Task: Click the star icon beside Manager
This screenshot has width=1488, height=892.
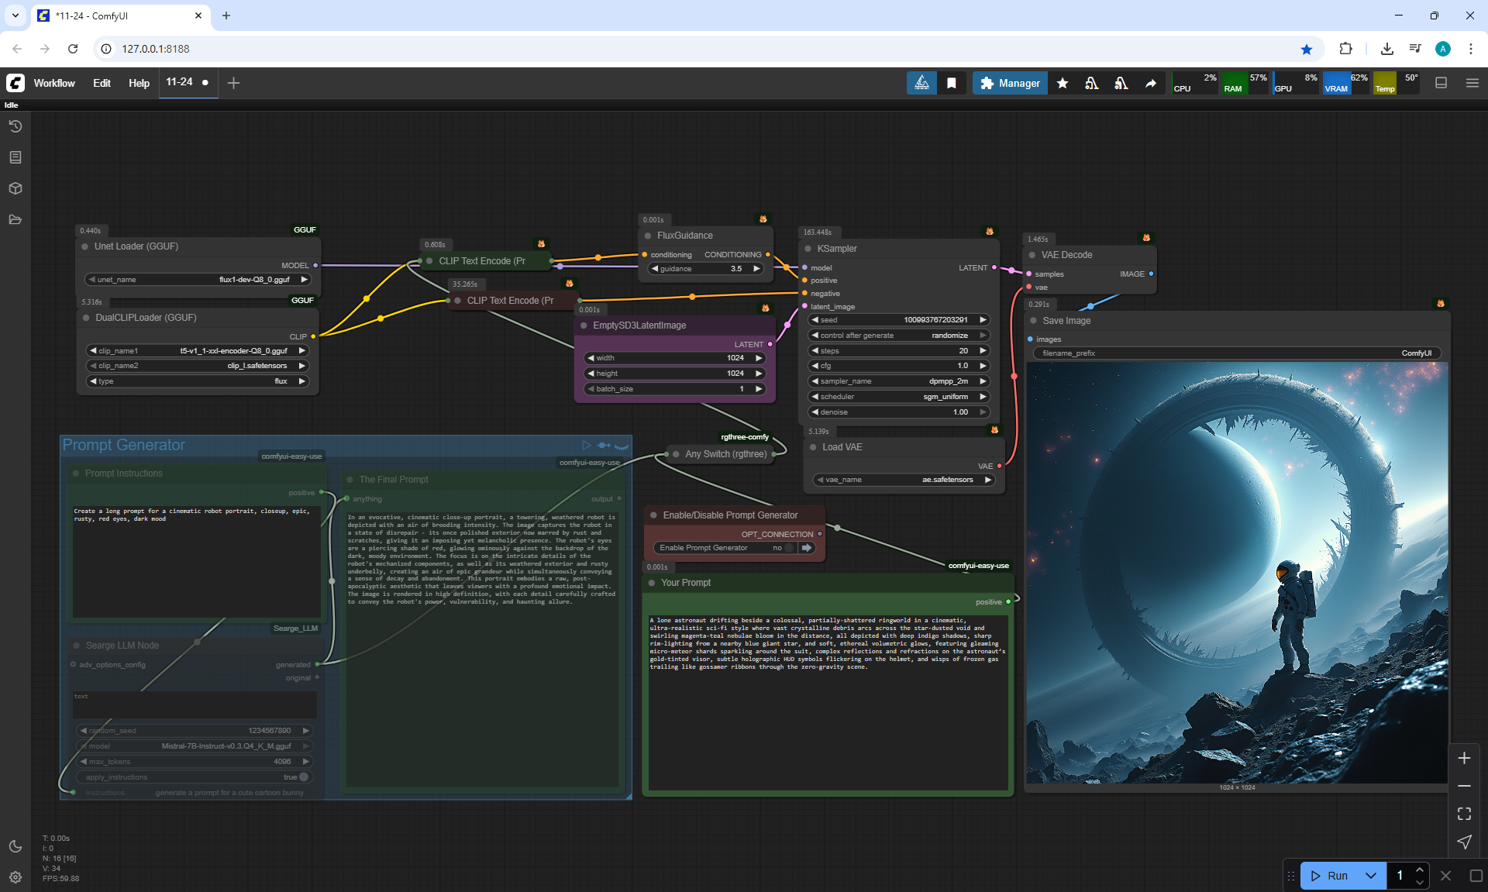Action: click(1063, 83)
